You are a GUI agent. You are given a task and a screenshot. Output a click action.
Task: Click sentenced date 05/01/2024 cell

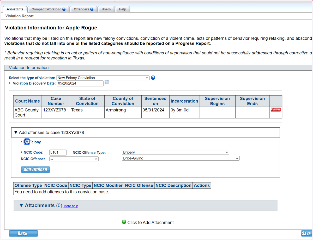pyautogui.click(x=155, y=112)
